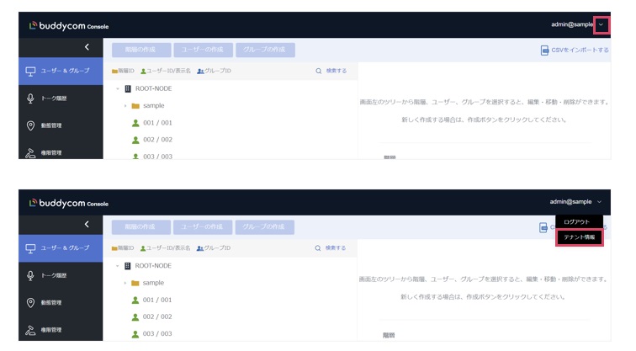Click buddycom Console logo in lower screenshot
636x351 pixels.
68,204
